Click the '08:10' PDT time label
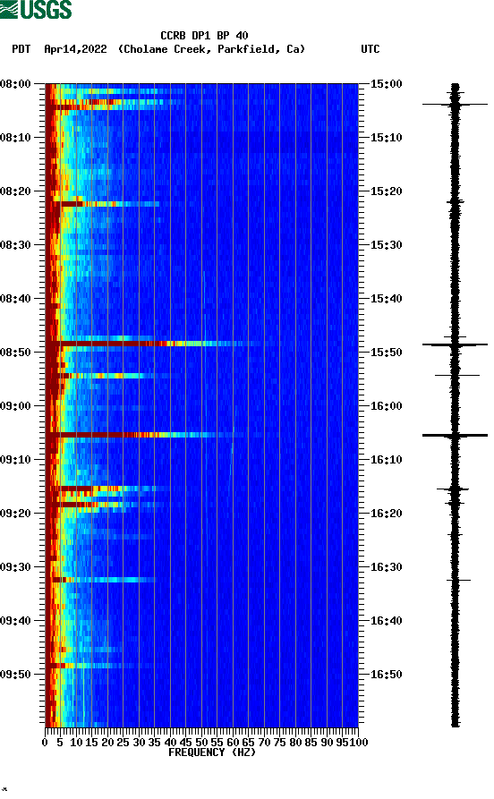Image resolution: width=494 pixels, height=799 pixels. click(x=15, y=138)
